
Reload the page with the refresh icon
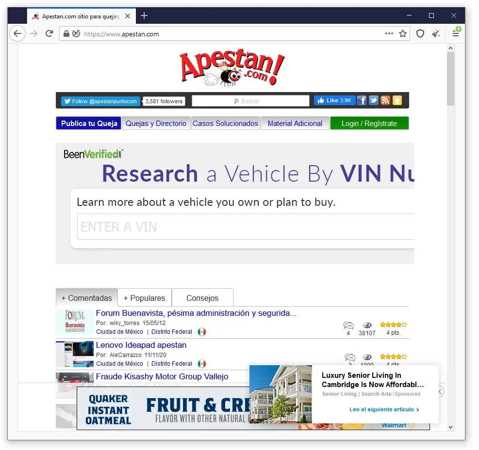click(49, 33)
